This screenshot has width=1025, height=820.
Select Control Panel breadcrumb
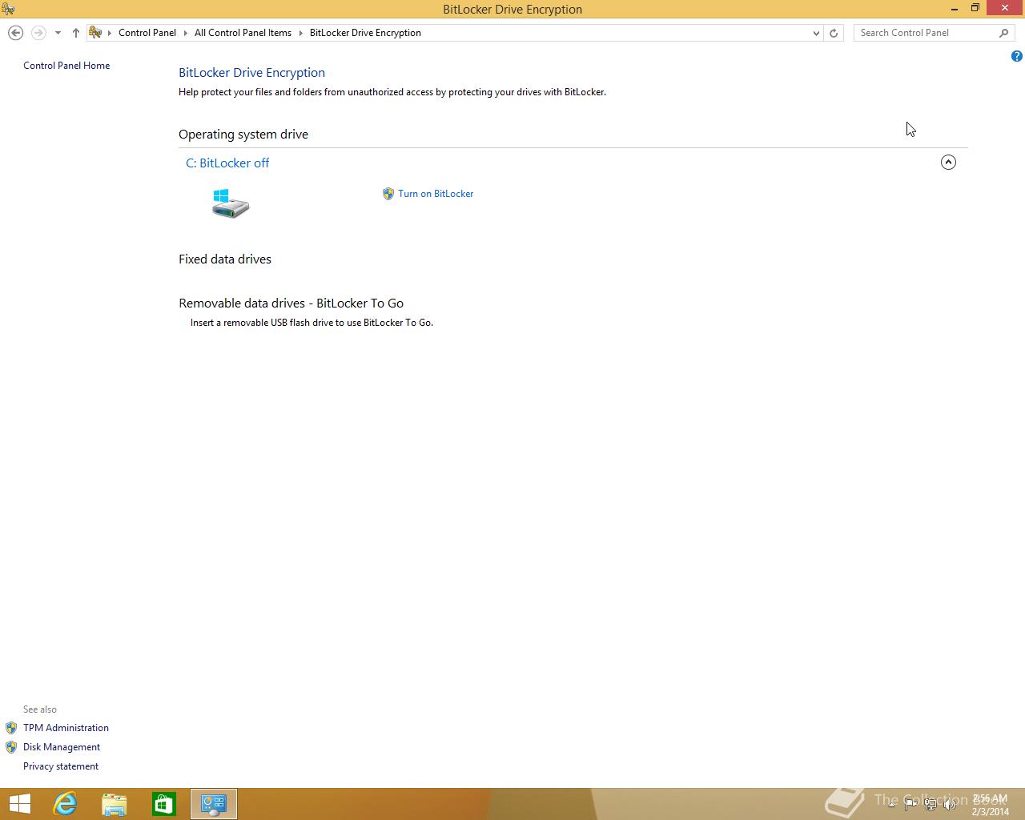click(147, 33)
